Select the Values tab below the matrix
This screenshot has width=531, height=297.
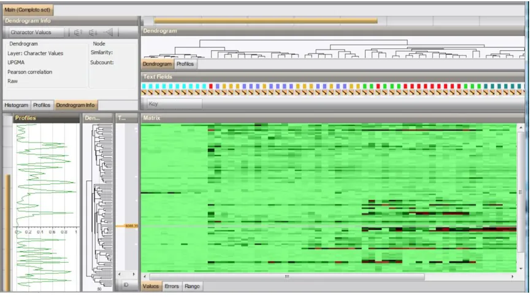151,286
